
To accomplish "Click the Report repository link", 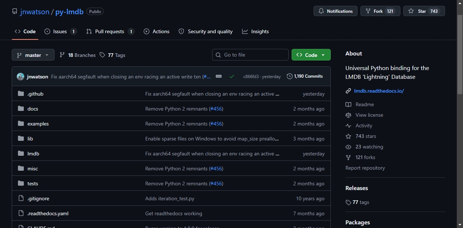I will click(365, 168).
